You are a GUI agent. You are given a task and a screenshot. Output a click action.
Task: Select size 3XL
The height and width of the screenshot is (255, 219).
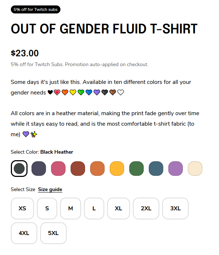175,209
